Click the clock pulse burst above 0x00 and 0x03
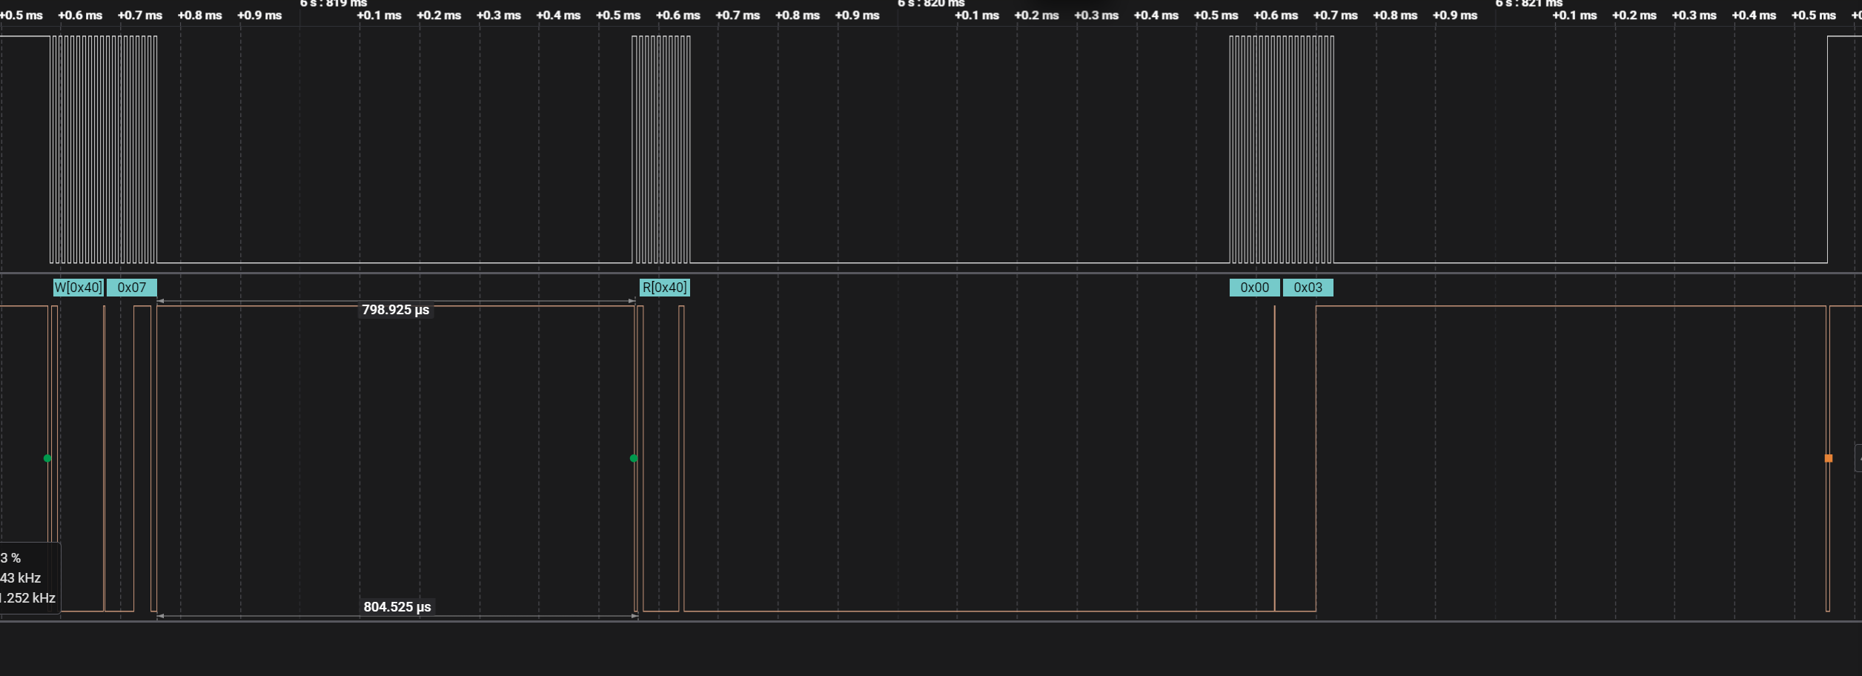The image size is (1862, 676). pyautogui.click(x=1282, y=148)
